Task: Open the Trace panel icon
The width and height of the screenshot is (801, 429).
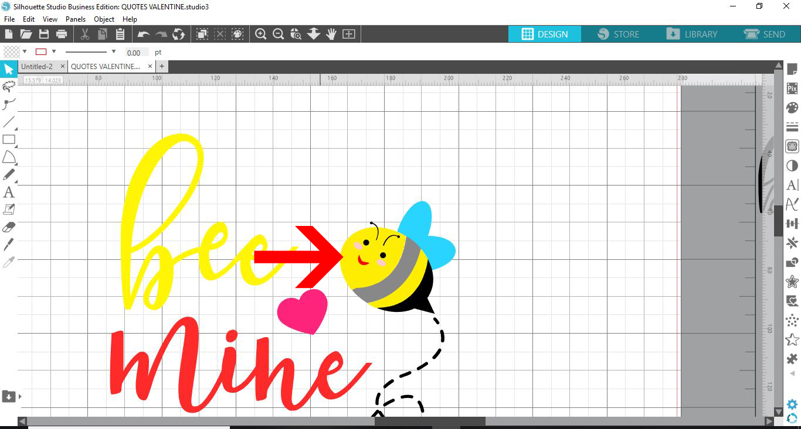Action: [x=792, y=146]
